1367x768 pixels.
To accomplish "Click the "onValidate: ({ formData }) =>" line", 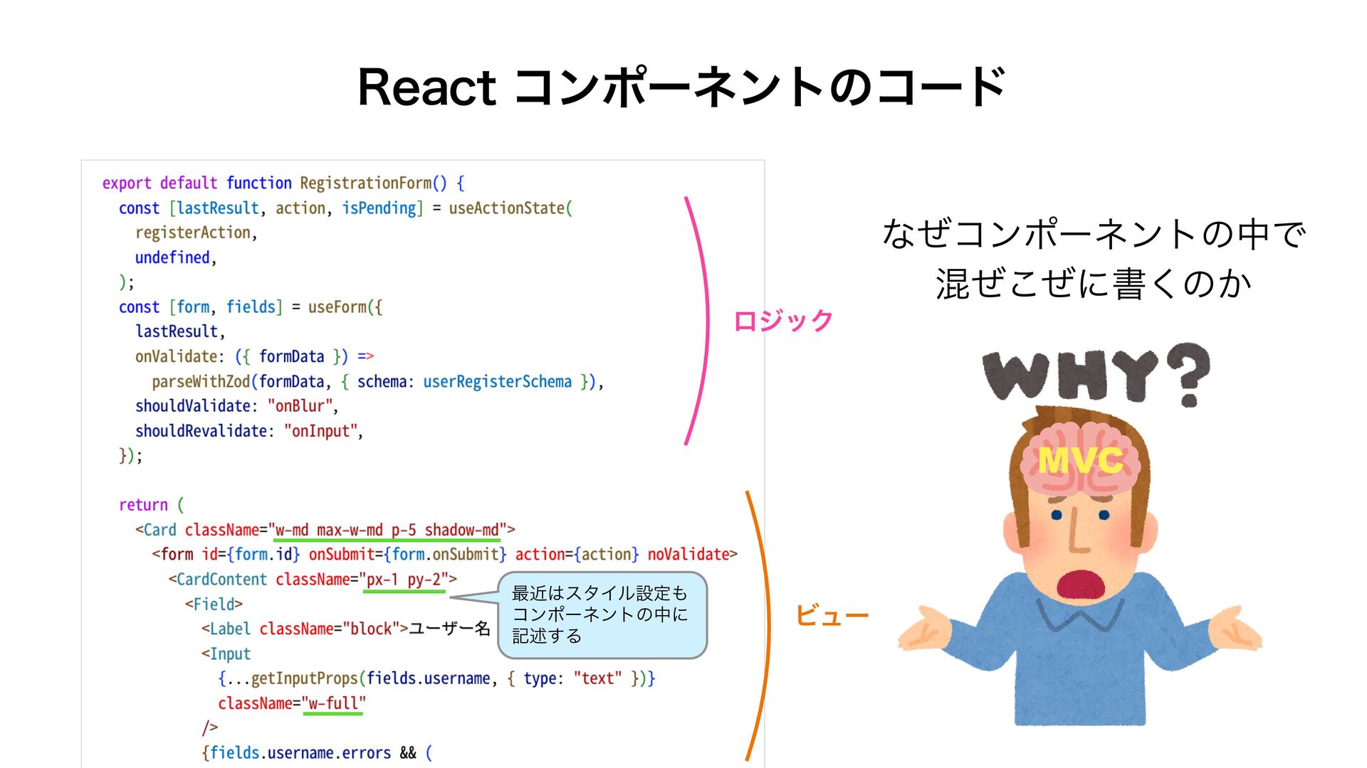I will click(x=254, y=356).
